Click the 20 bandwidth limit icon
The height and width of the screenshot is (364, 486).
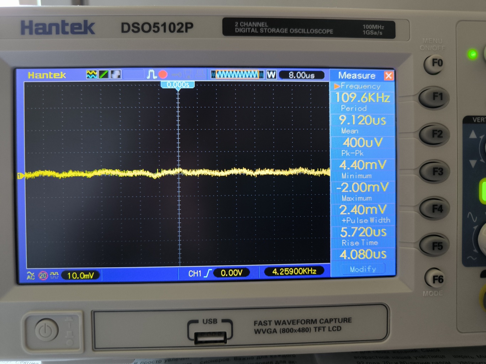click(43, 276)
